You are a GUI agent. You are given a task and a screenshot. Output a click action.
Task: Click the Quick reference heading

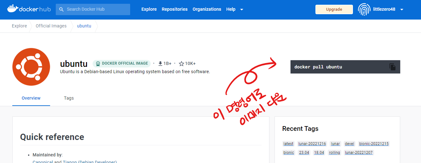coord(52,137)
